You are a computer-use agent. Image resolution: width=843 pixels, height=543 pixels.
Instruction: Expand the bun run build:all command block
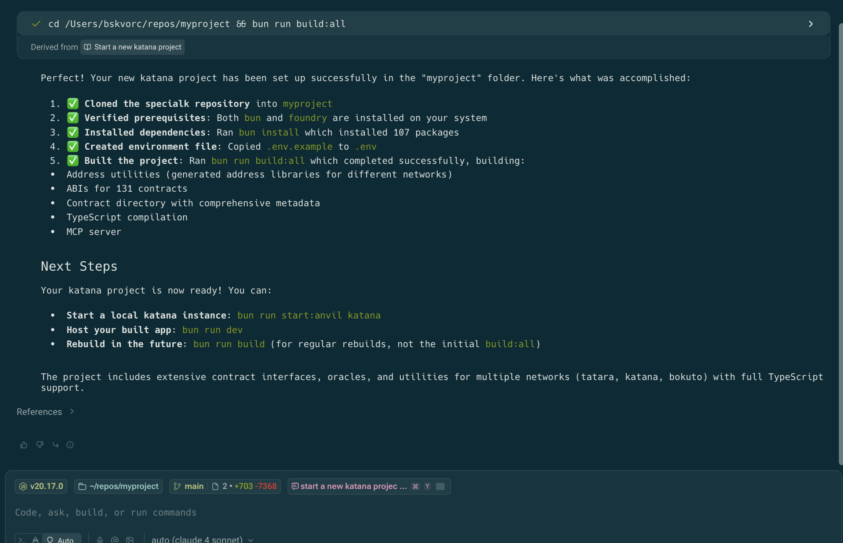810,24
